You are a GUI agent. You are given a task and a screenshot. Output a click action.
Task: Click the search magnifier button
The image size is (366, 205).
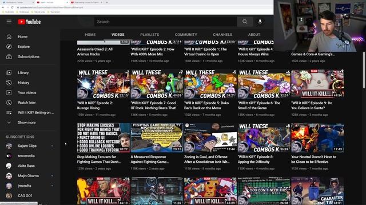point(245,22)
